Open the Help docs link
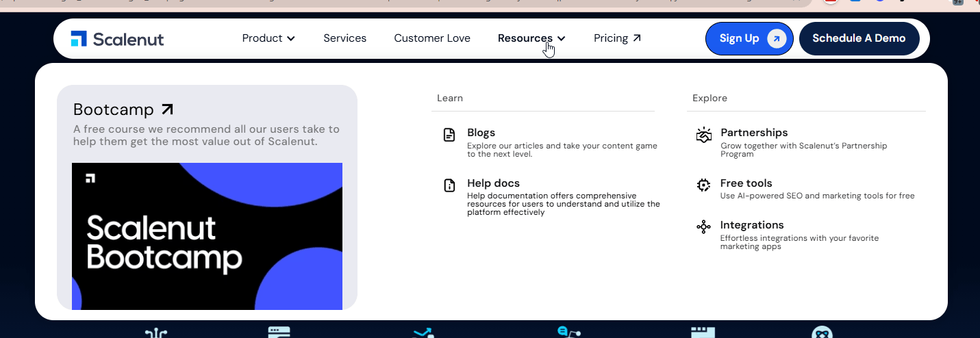Image resolution: width=980 pixels, height=338 pixels. pyautogui.click(x=493, y=183)
